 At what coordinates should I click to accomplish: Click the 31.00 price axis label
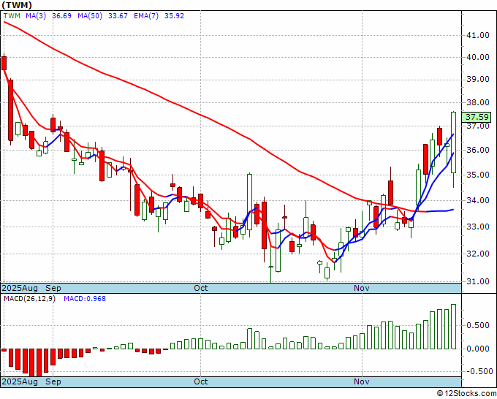click(x=478, y=281)
